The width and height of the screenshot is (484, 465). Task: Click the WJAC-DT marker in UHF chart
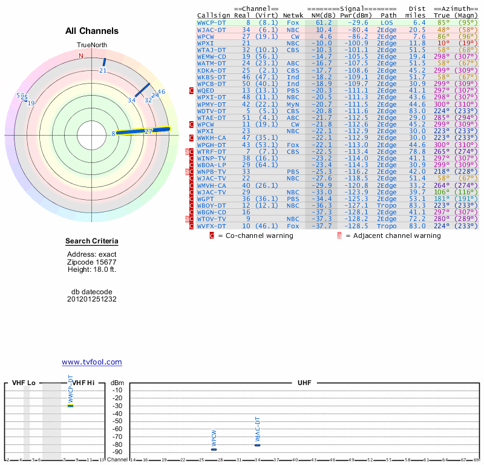tap(257, 445)
